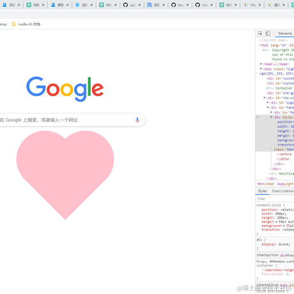The image size is (294, 294).
Task: Click the 'Notifica' comment line
Action: (282, 174)
